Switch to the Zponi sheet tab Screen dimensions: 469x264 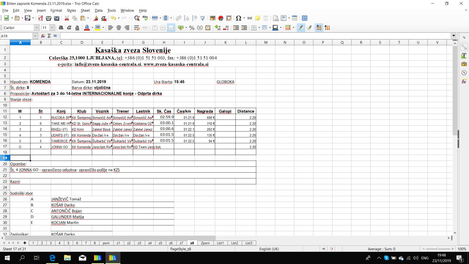point(205,243)
